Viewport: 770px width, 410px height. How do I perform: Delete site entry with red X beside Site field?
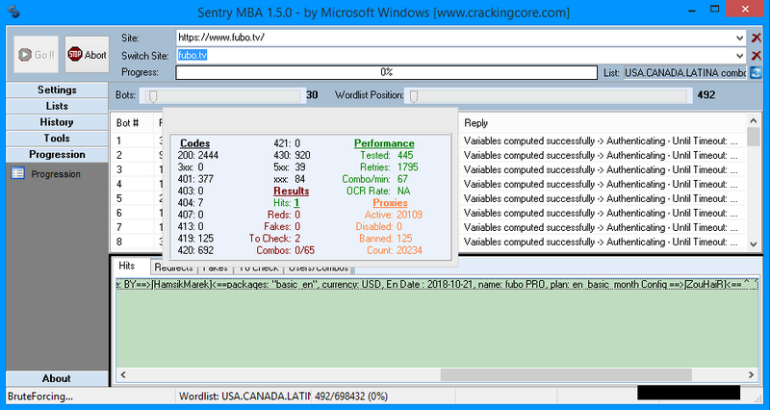757,38
